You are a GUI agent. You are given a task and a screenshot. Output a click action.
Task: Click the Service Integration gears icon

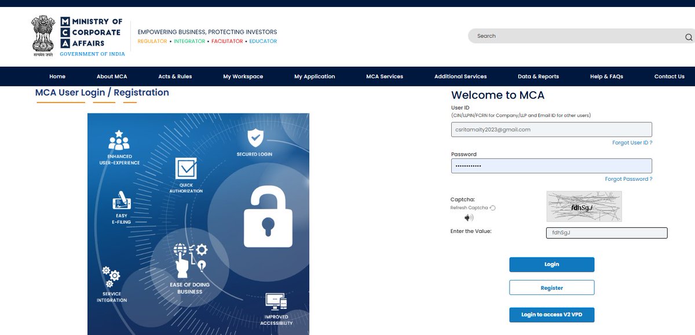[x=111, y=277]
